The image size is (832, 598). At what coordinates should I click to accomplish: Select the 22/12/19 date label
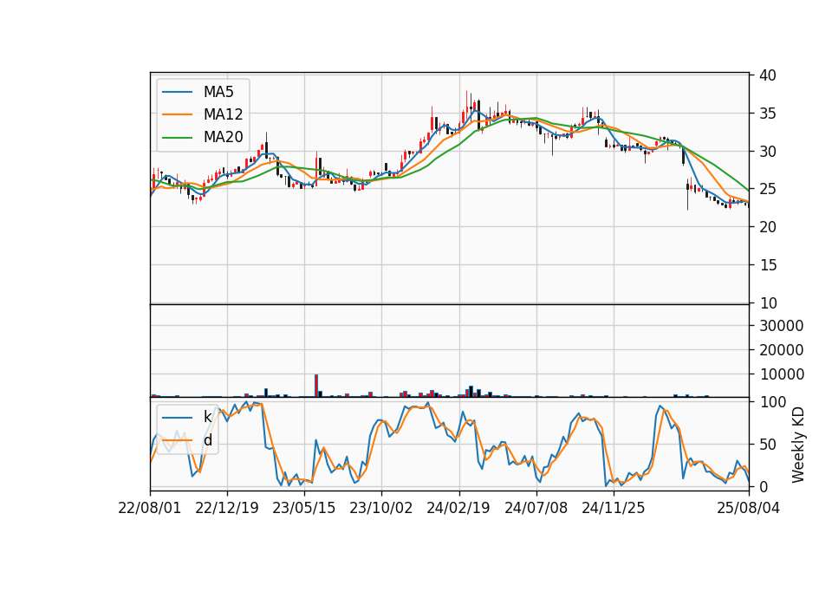click(x=227, y=508)
